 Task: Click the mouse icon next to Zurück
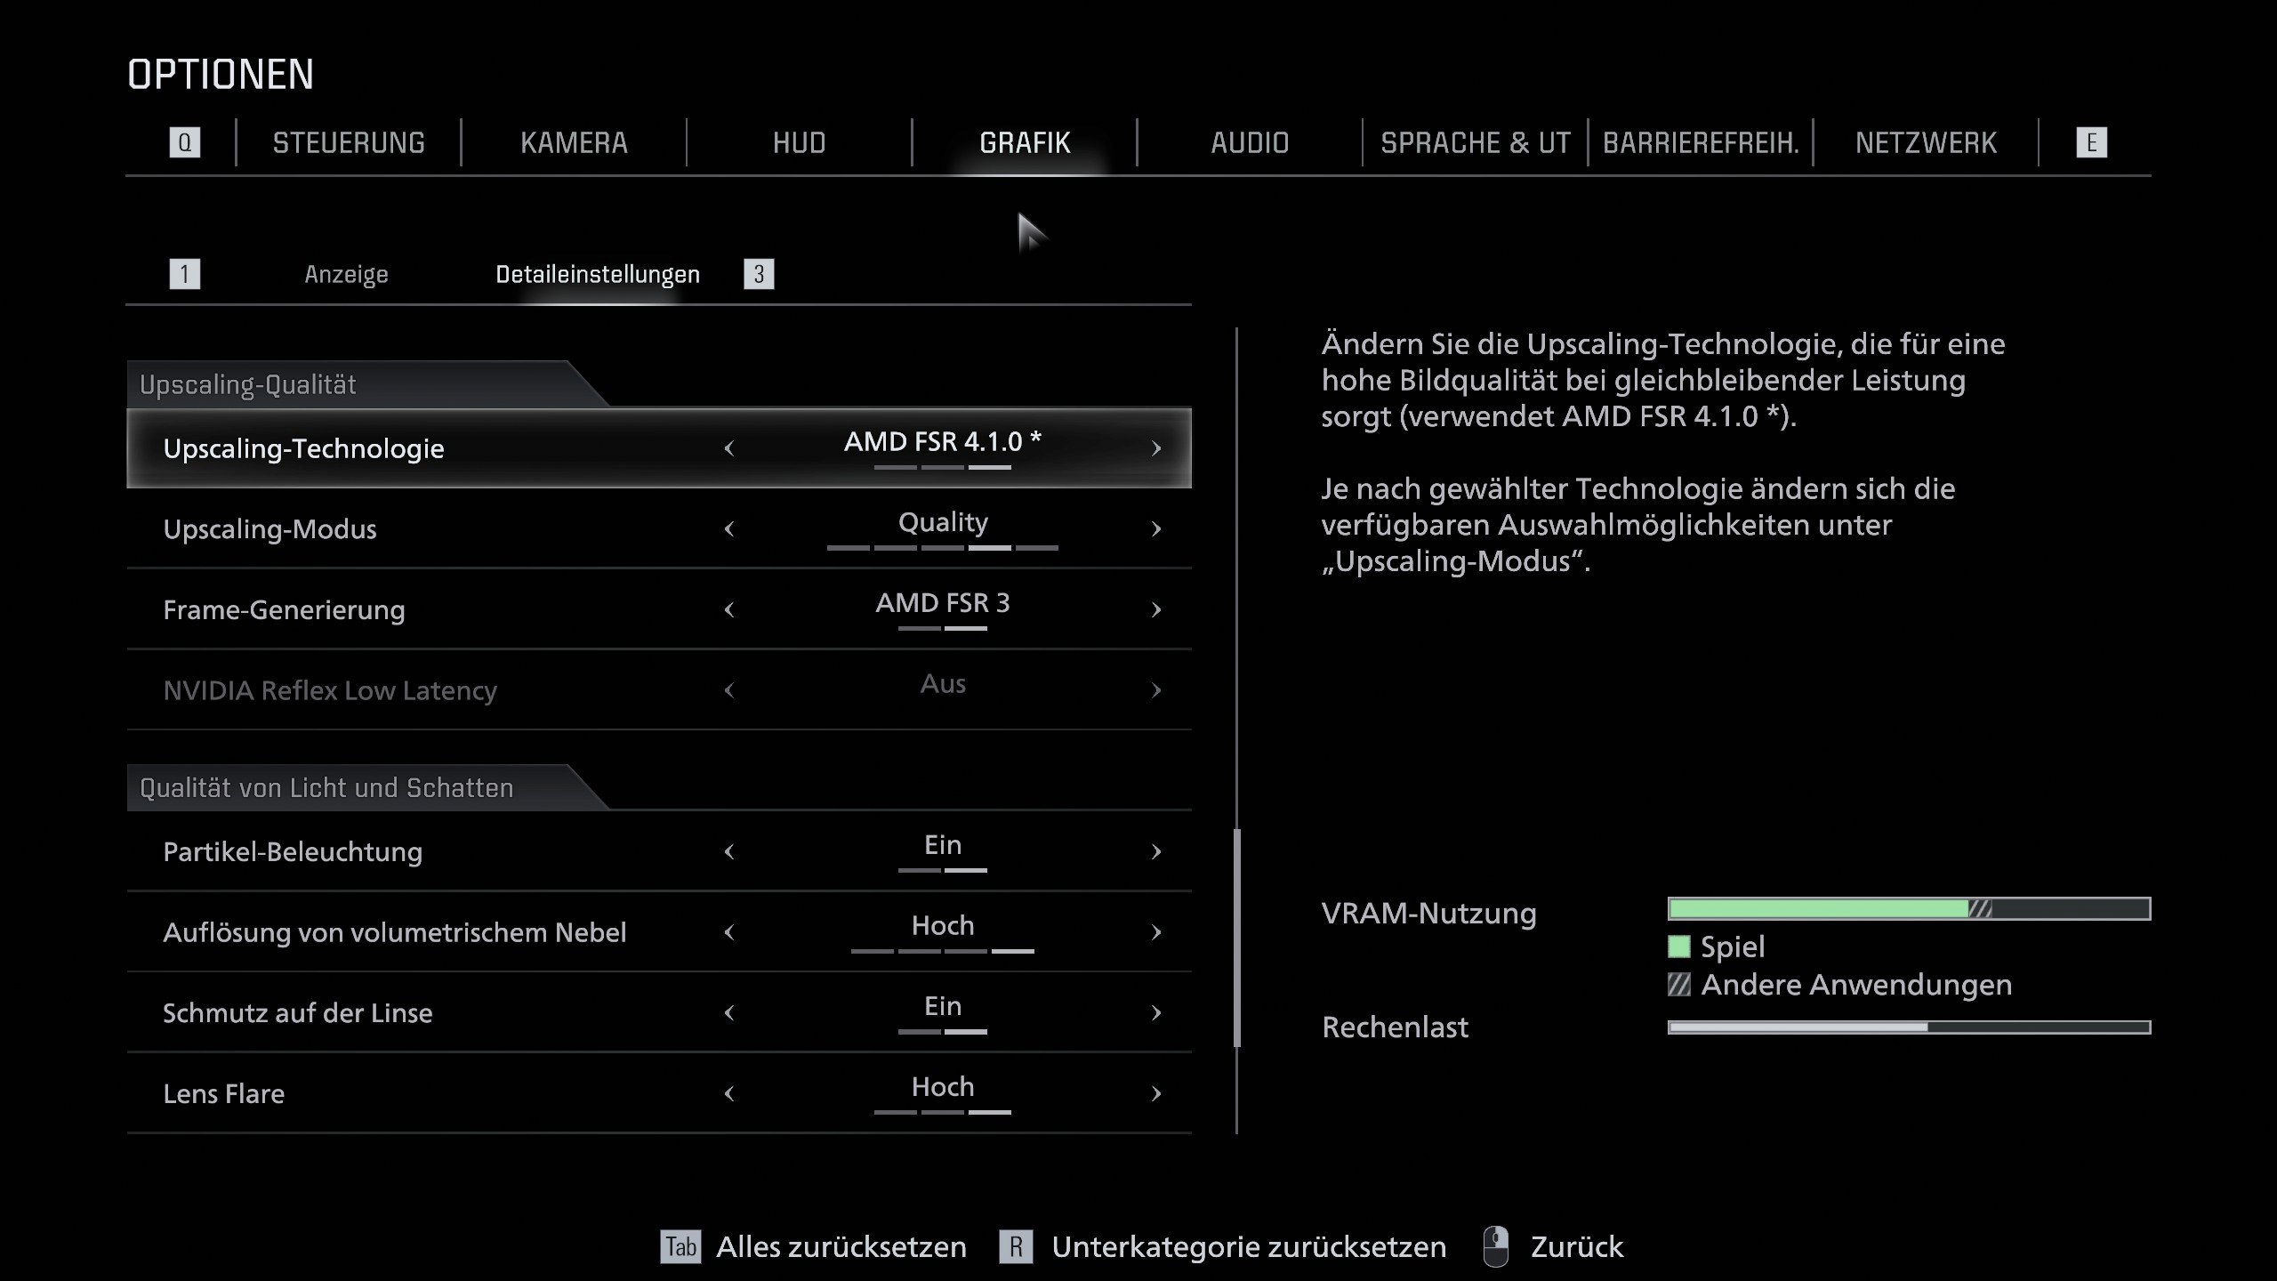click(x=1496, y=1246)
